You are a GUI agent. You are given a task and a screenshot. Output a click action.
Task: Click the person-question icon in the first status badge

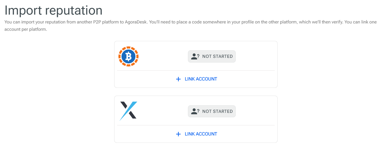(195, 57)
